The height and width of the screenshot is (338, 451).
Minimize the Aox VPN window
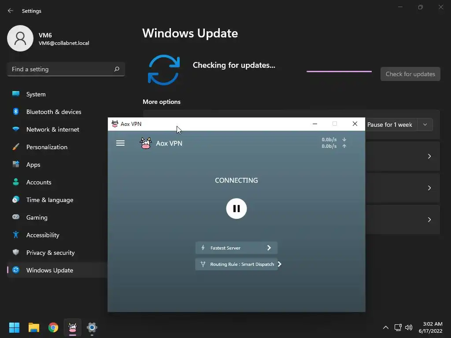tap(315, 124)
